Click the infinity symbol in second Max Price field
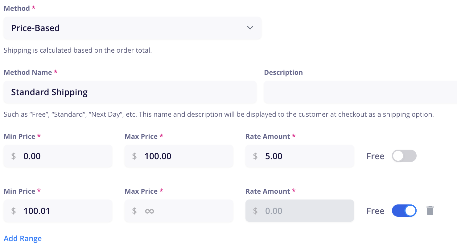The width and height of the screenshot is (457, 250). point(149,211)
